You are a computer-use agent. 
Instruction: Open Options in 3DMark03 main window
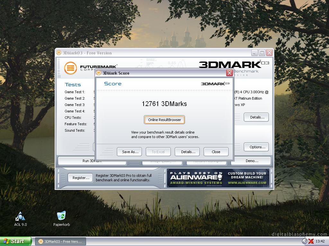256,147
